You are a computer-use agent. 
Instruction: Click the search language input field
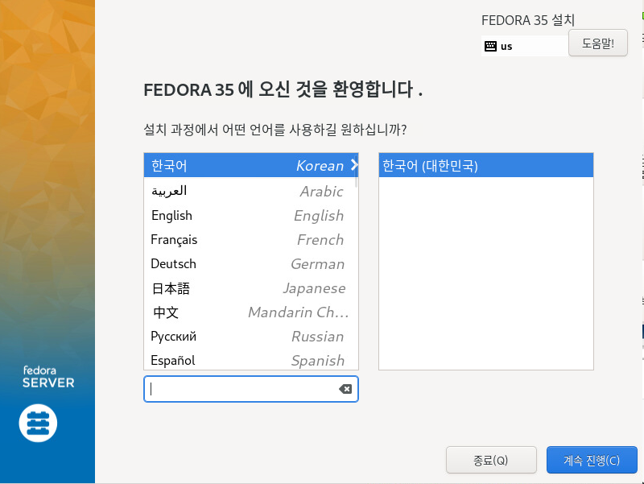[242, 389]
